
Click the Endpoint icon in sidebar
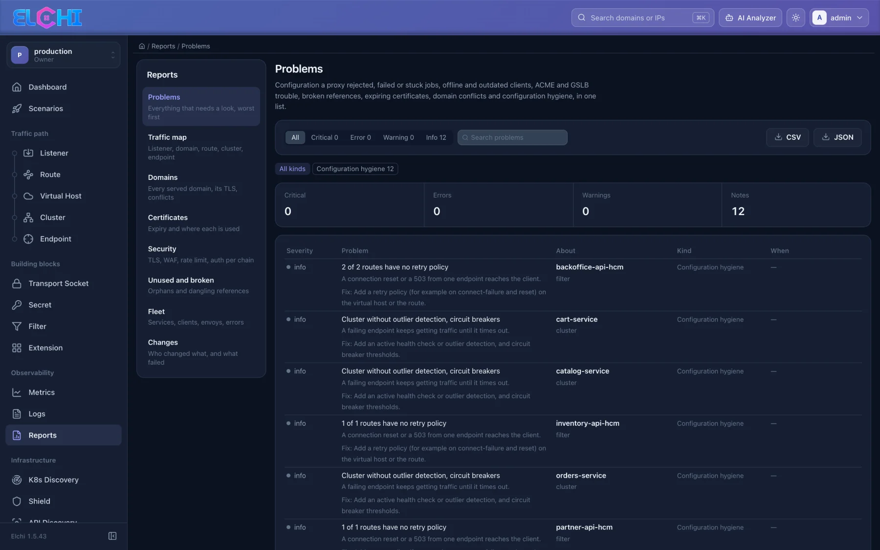tap(28, 239)
